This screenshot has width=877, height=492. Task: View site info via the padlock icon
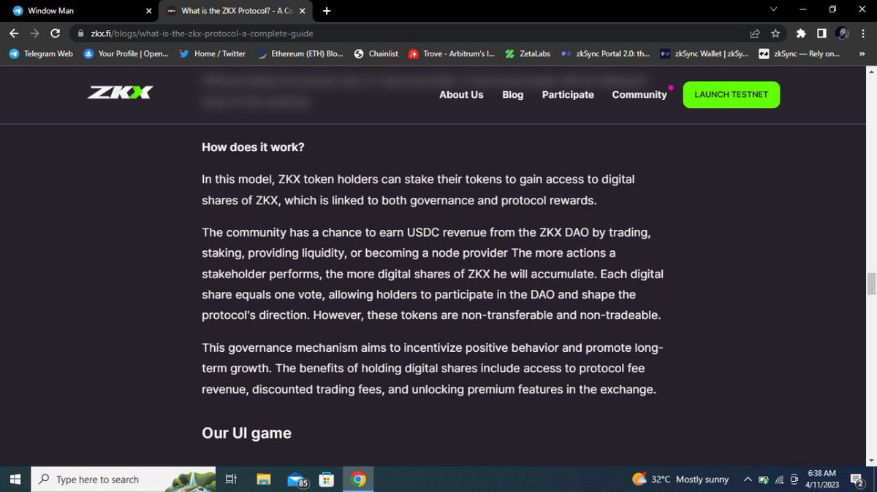tap(81, 33)
